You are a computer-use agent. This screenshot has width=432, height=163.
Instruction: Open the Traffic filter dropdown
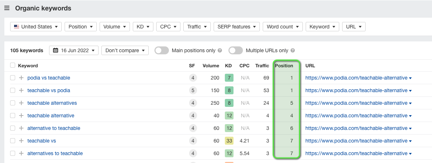click(197, 27)
